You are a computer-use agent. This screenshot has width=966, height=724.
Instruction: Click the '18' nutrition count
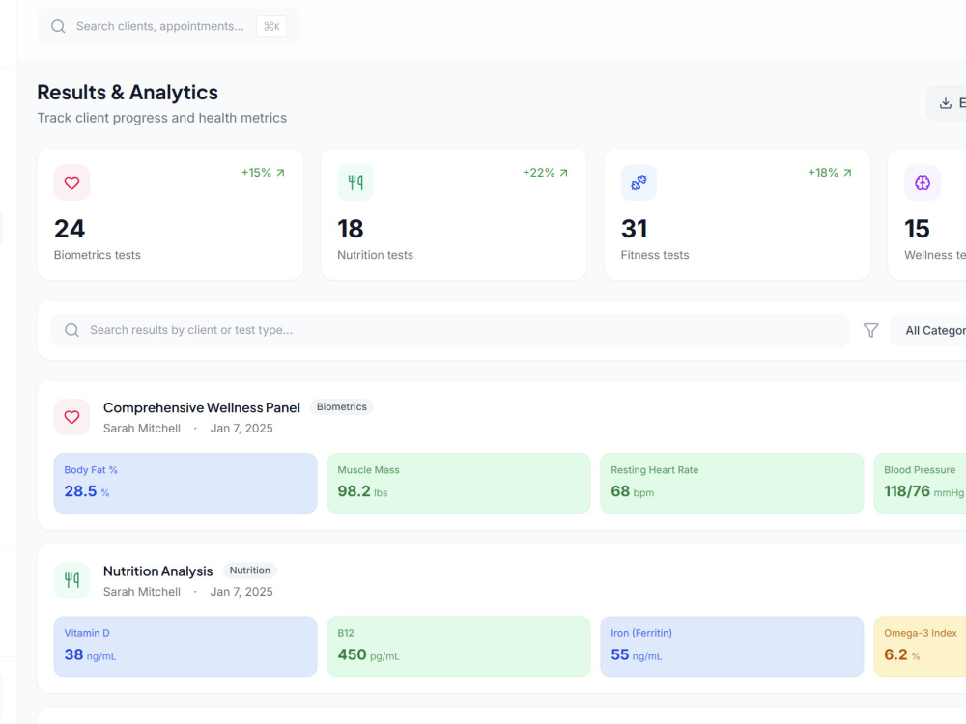pos(351,229)
